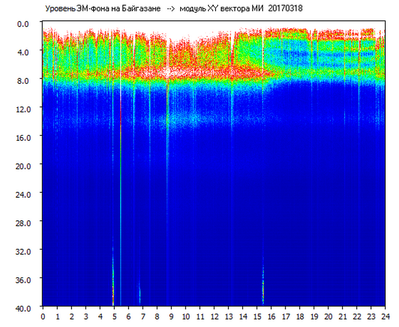Select the hour 12 tick label on the x-axis
Screen dimensions: 399x327
tap(214, 316)
